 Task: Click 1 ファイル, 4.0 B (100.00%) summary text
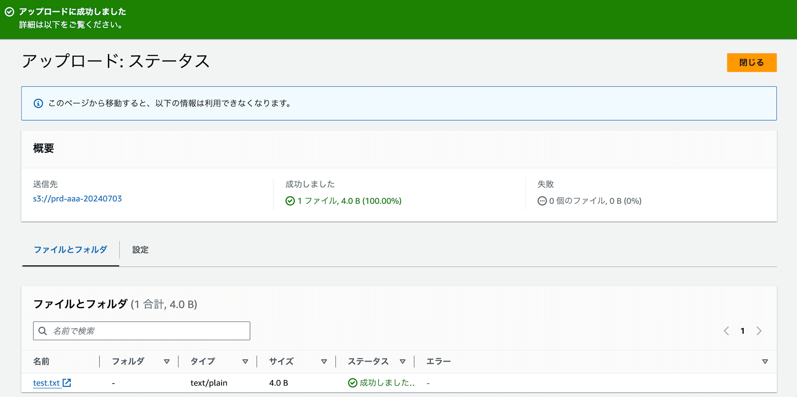[x=349, y=201]
